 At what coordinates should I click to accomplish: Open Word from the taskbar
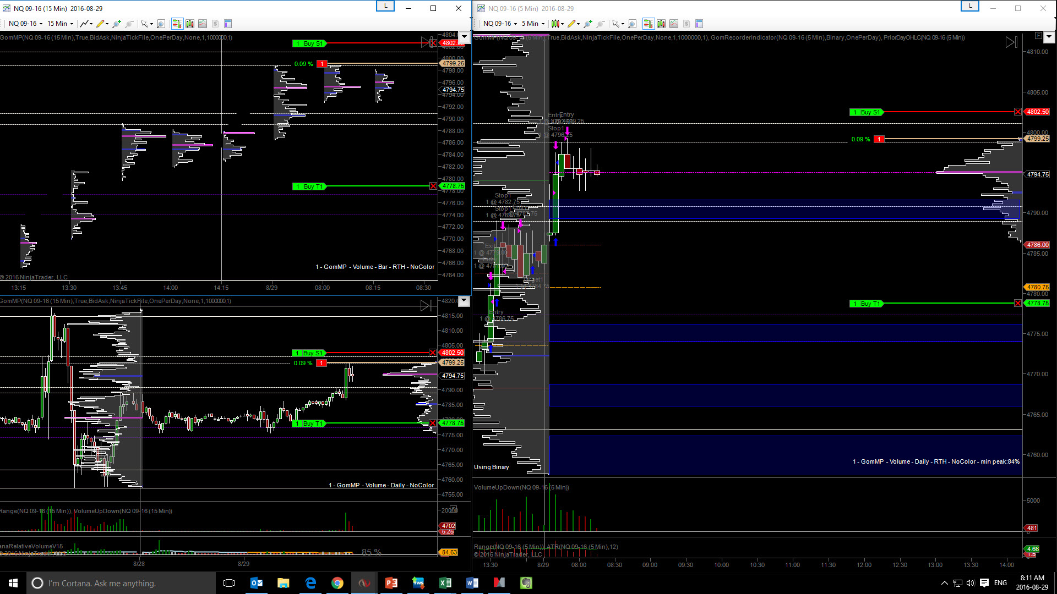coord(472,583)
